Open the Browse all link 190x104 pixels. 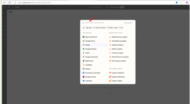point(129,23)
